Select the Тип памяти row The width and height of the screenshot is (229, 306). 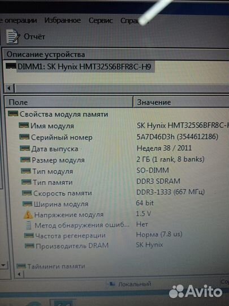pos(53,182)
